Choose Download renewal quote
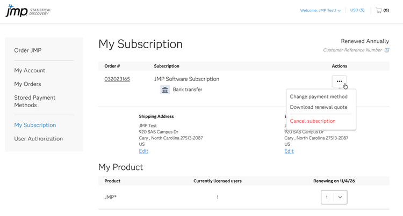This screenshot has width=403, height=216. (x=319, y=107)
